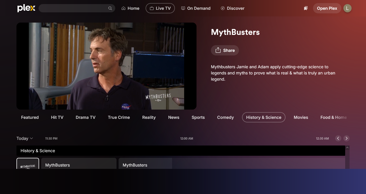366x194 pixels.
Task: Select the Sports category tab
Action: click(x=198, y=117)
